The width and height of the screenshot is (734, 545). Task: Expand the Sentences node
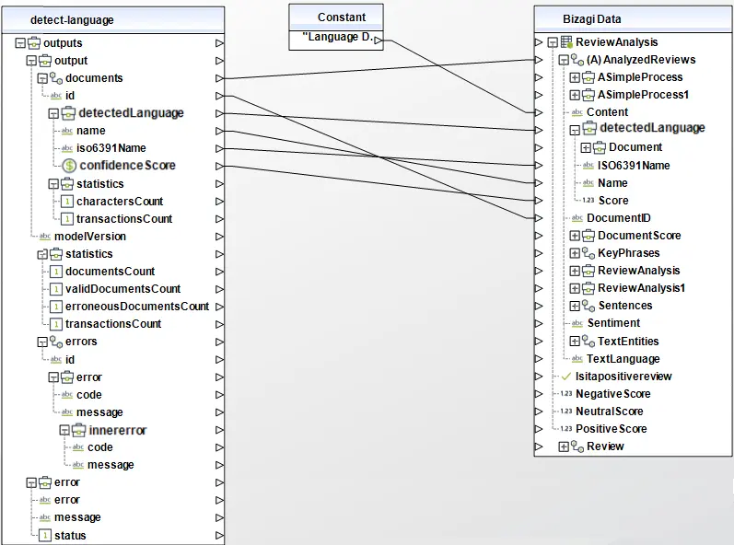tap(575, 306)
